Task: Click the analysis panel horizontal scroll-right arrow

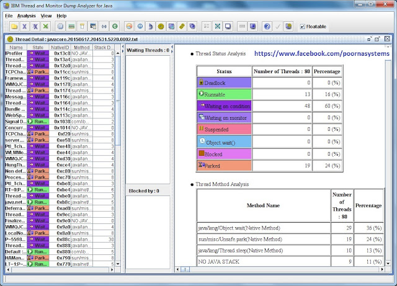Action: pyautogui.click(x=382, y=269)
